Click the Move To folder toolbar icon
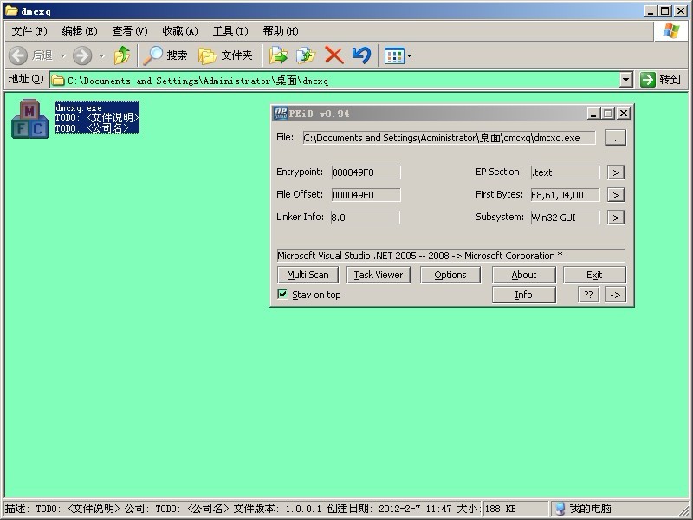693x520 pixels. [x=278, y=55]
